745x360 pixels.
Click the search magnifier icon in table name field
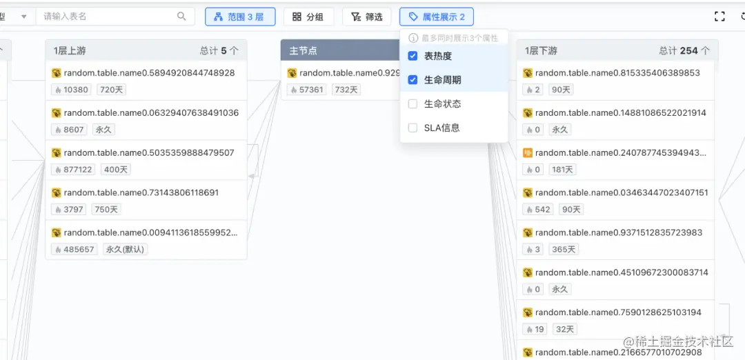181,17
